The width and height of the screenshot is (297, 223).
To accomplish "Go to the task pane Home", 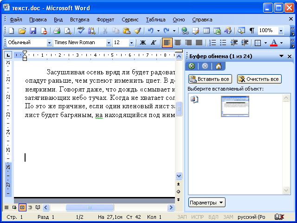I will click(219, 66).
